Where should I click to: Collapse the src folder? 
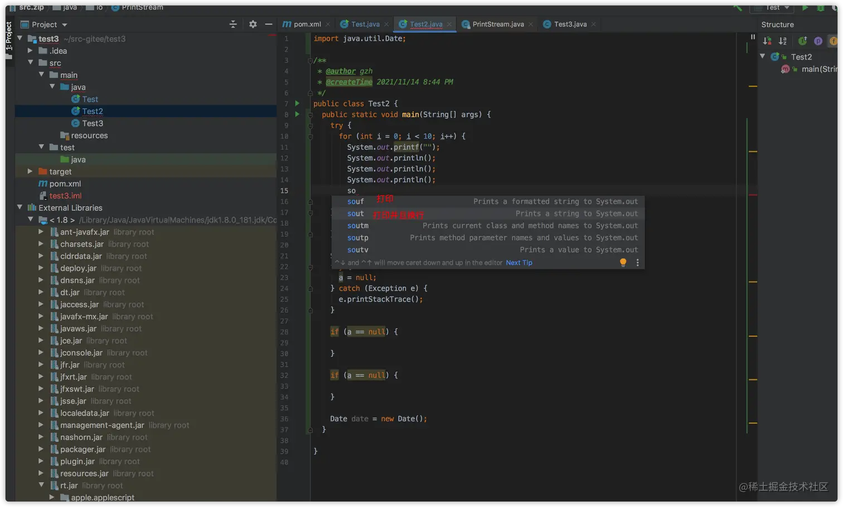(31, 62)
